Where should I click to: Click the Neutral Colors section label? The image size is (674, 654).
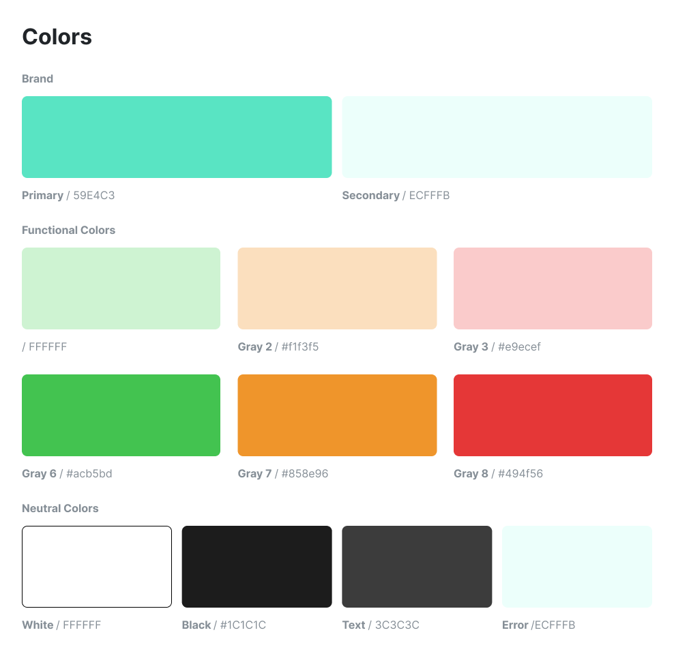[x=60, y=508]
